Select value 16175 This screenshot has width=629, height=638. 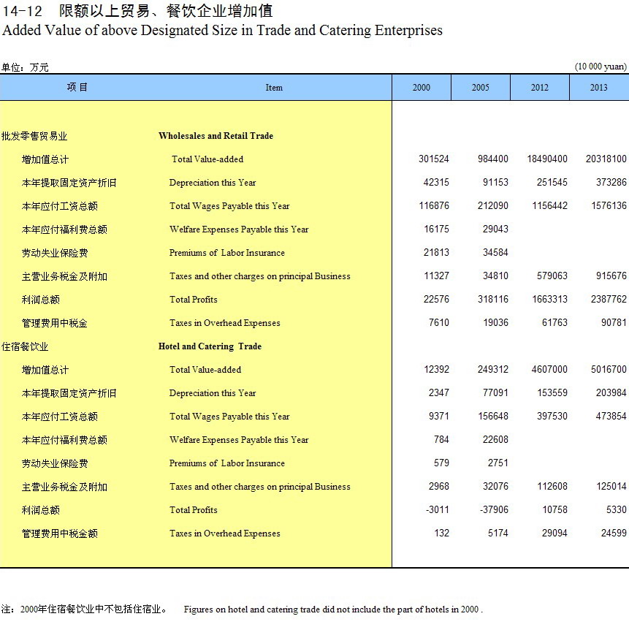(437, 229)
